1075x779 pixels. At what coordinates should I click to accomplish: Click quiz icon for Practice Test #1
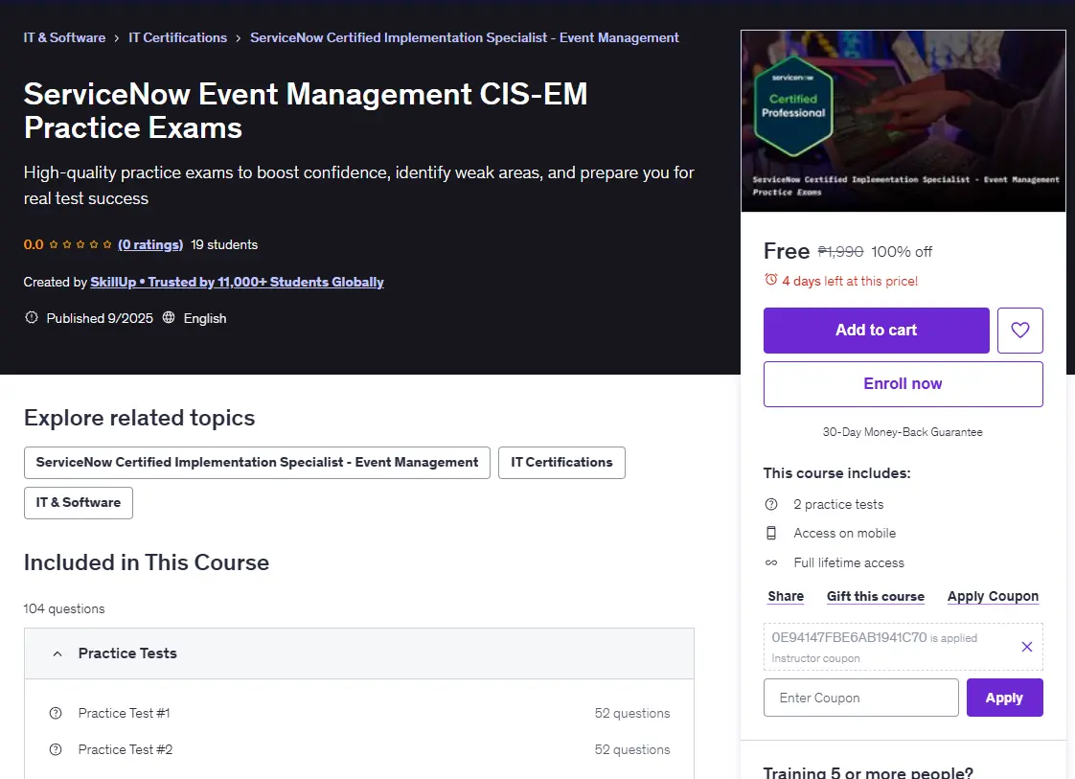(56, 713)
